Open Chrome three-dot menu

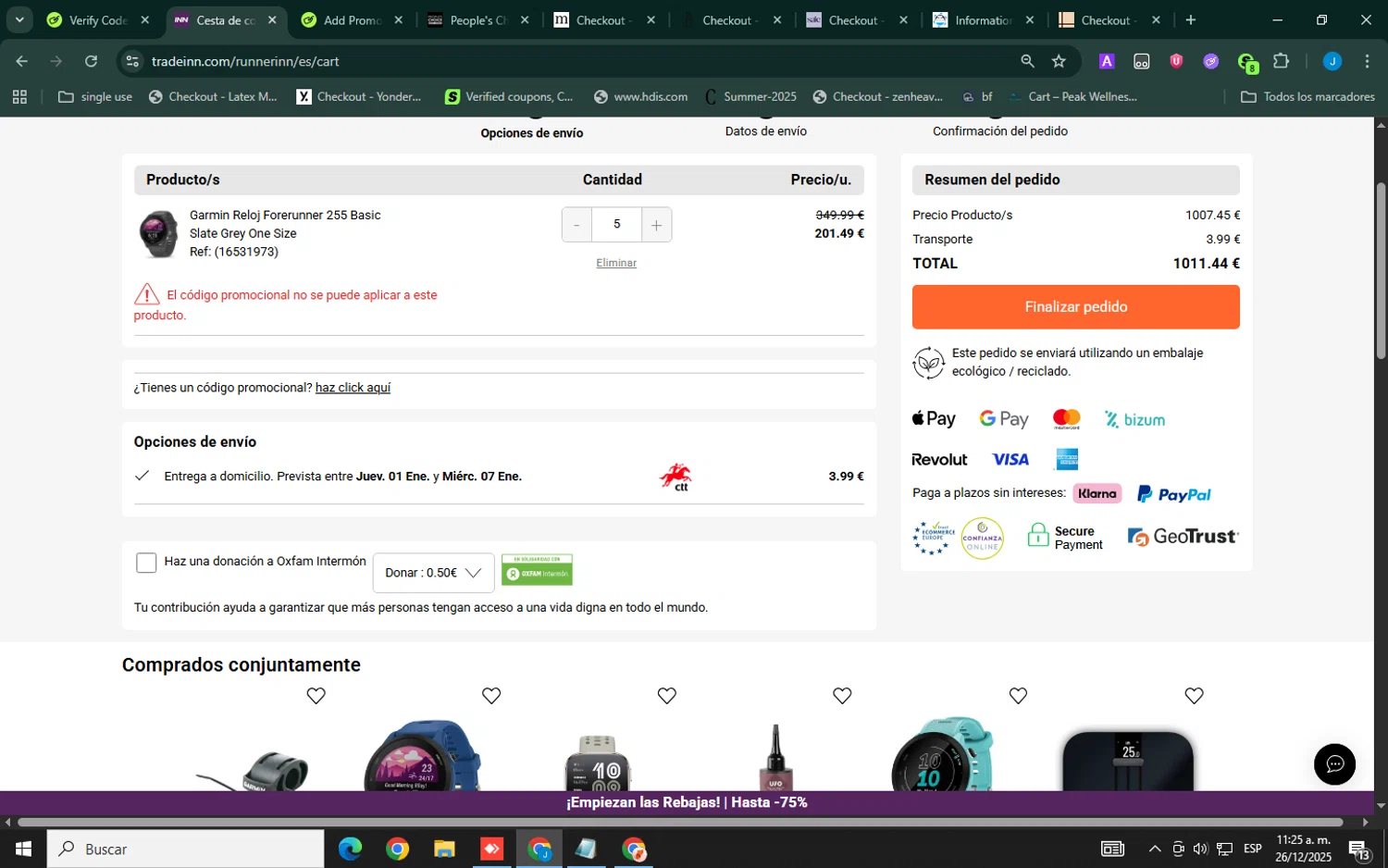1367,61
